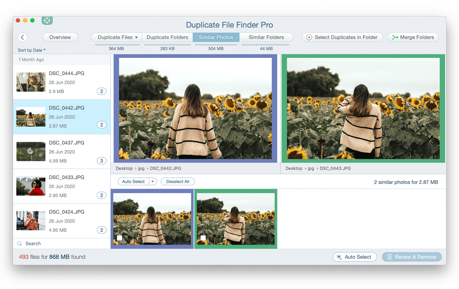
Task: Click Auto Select above the thumbnails
Action: (x=133, y=181)
